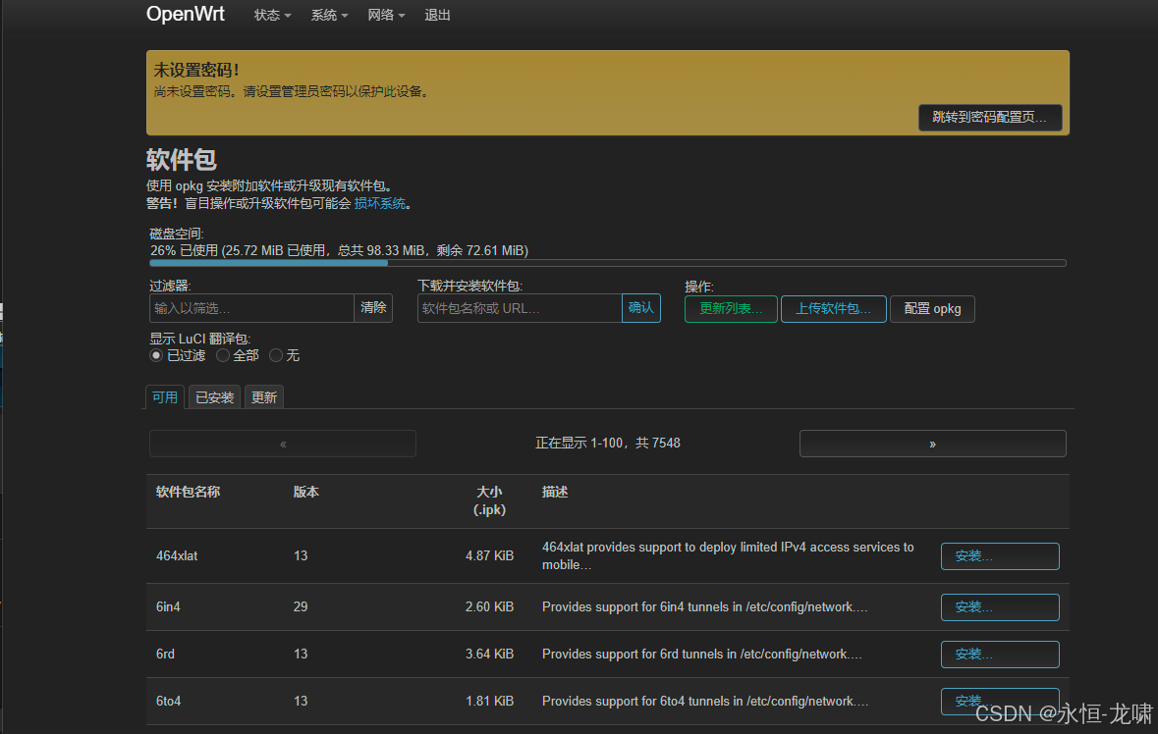This screenshot has width=1158, height=734.
Task: Open 配置 opkg settings
Action: 932,309
